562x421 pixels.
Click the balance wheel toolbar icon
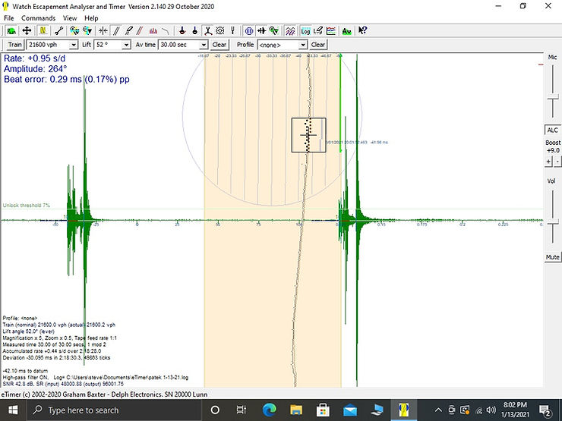(220, 31)
